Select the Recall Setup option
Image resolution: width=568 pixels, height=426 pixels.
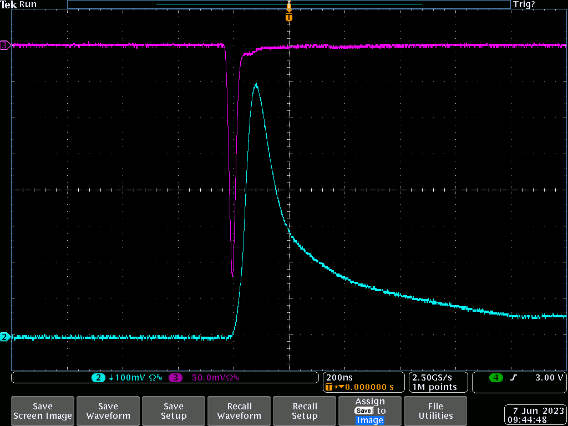click(305, 411)
